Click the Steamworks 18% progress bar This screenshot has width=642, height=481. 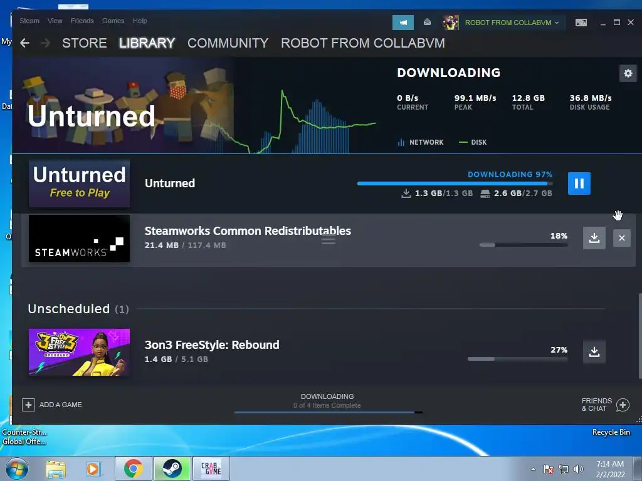[524, 245]
